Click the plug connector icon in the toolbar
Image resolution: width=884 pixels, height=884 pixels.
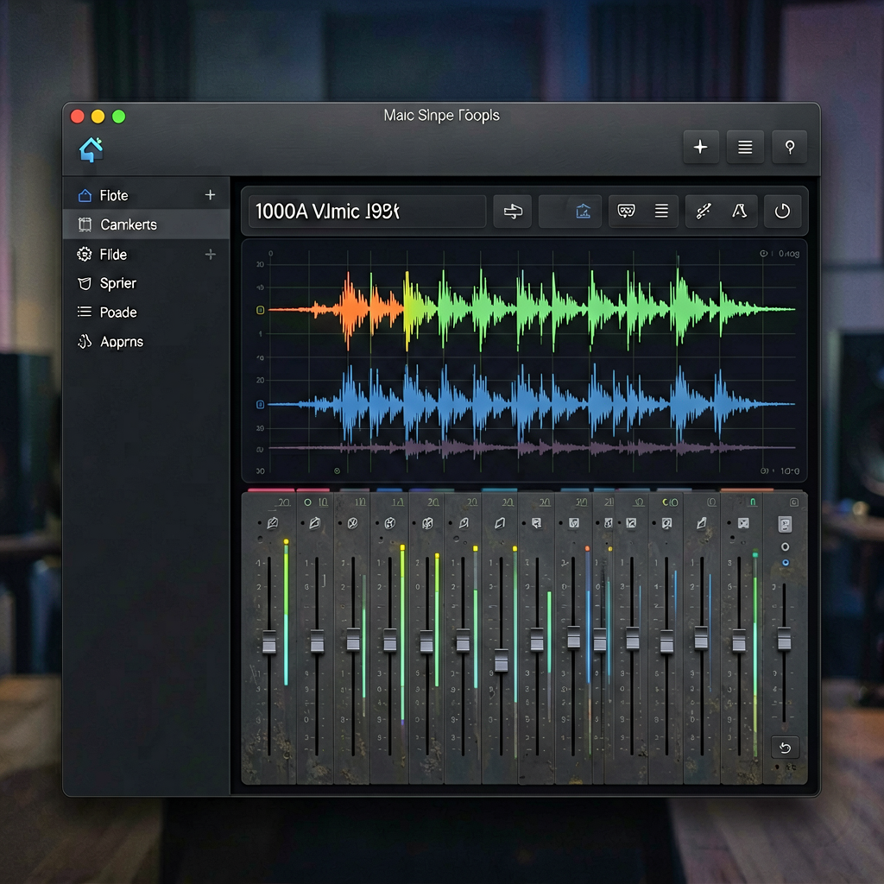703,211
